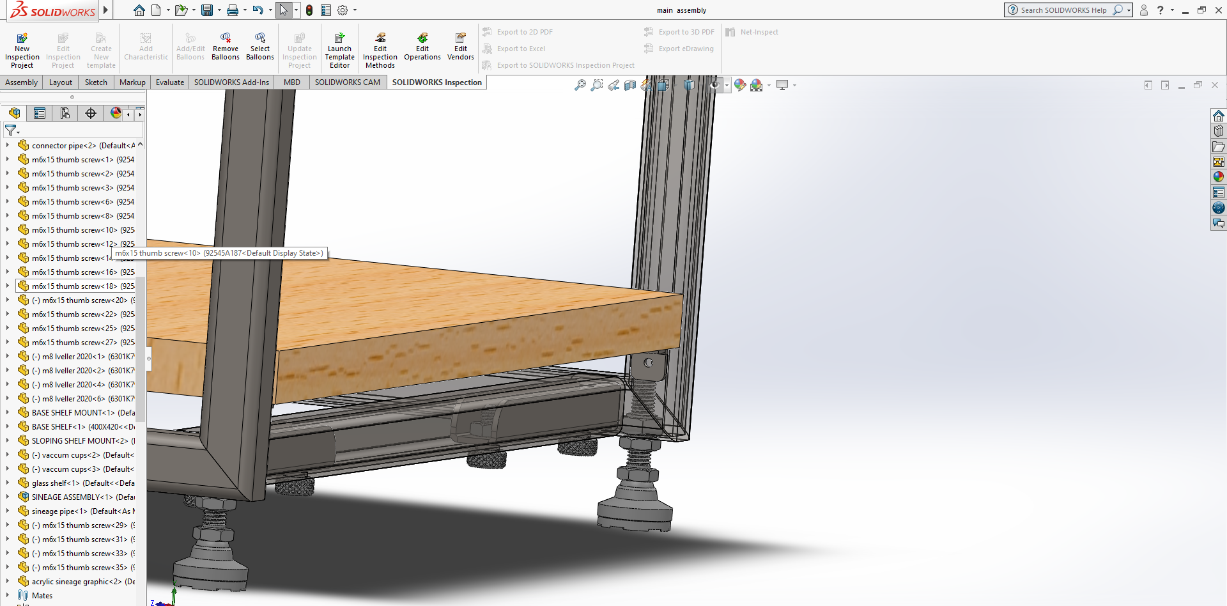
Task: Click the Remove Balloons button
Action: pyautogui.click(x=226, y=47)
